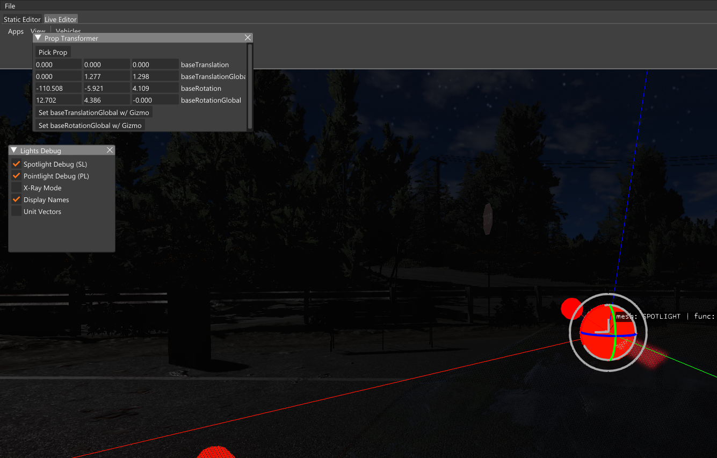717x458 pixels.
Task: Enable the X-Ray Mode checkbox
Action: (17, 188)
